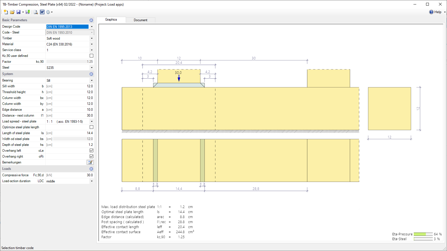The image size is (447, 251).
Task: Enable Kc,90 user defined checkbox
Action: pos(91,56)
